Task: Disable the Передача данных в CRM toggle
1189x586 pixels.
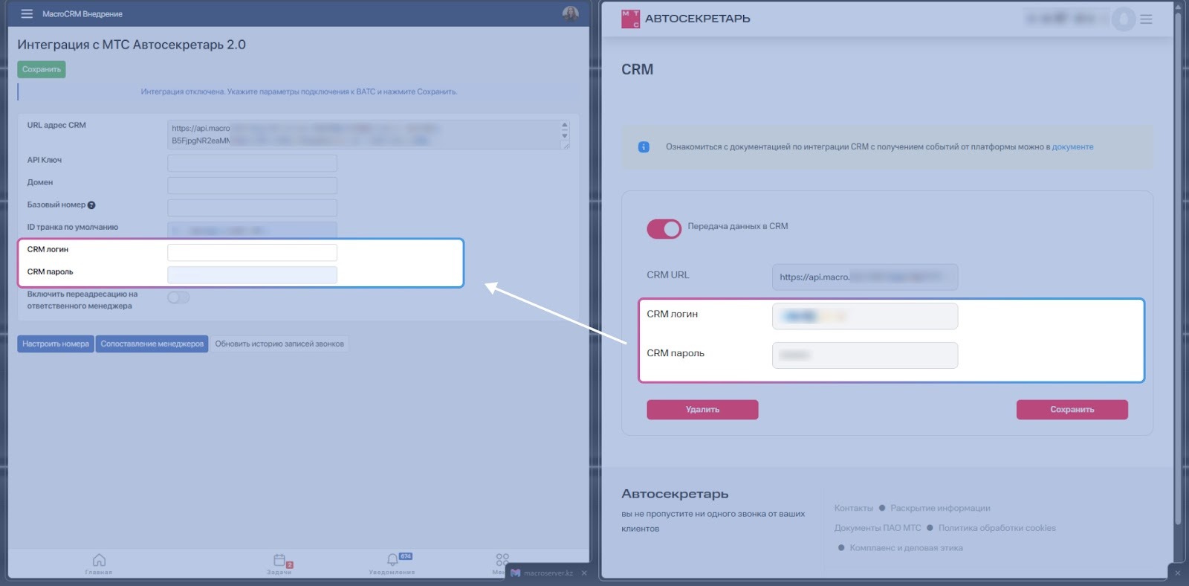Action: [x=664, y=229]
